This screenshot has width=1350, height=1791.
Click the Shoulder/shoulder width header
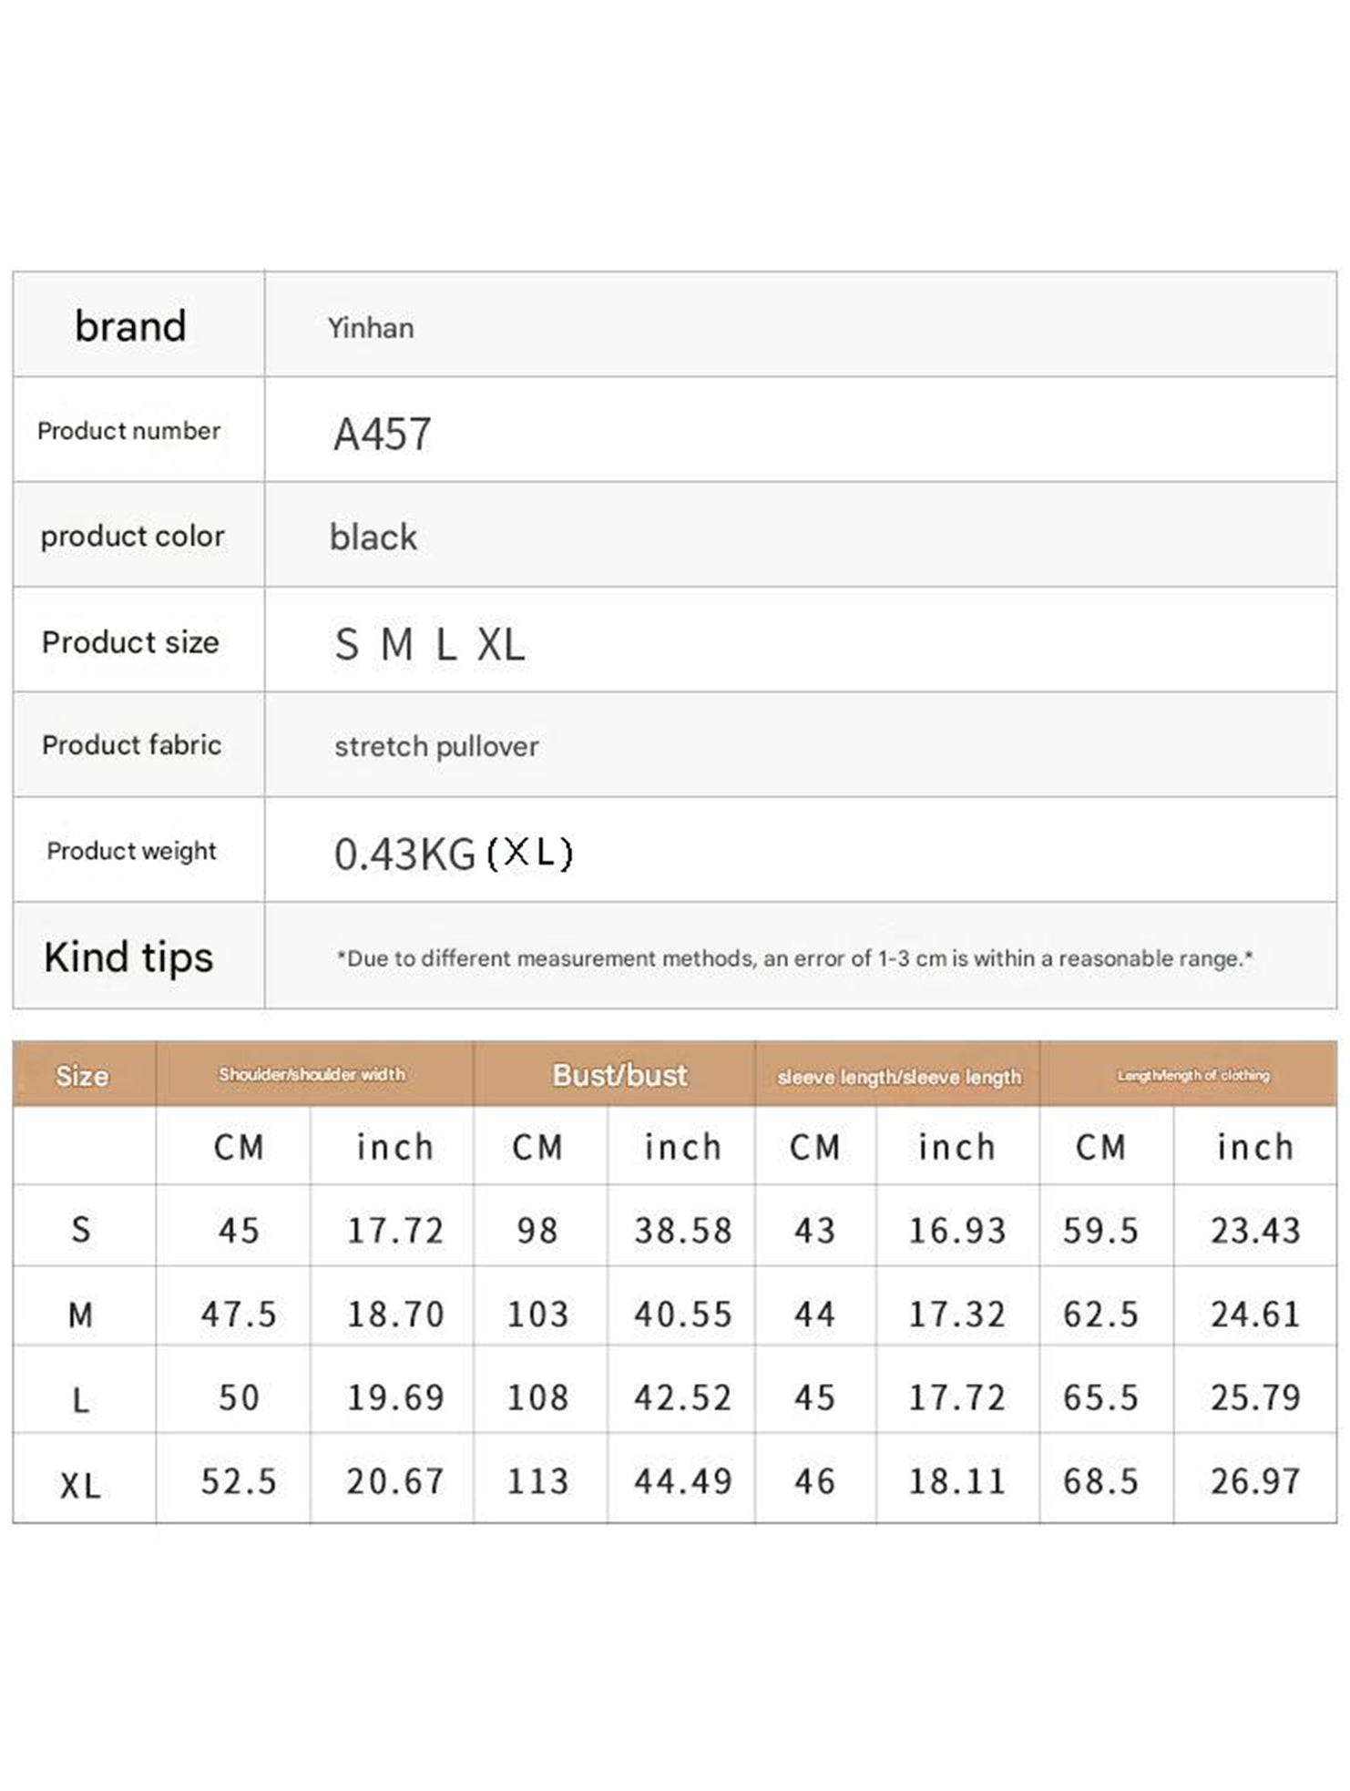point(312,1075)
